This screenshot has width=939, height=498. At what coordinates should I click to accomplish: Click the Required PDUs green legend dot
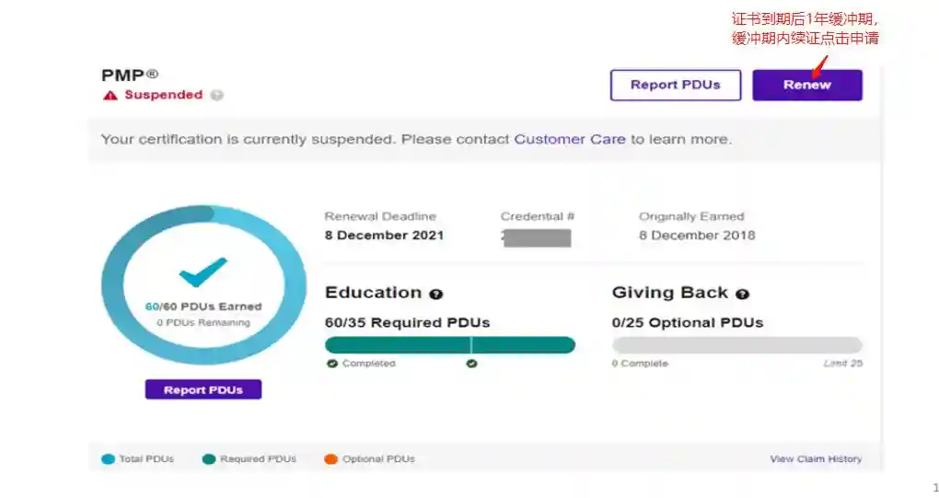(209, 458)
